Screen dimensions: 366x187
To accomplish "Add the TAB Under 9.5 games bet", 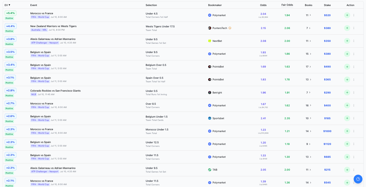I will point(347,170).
